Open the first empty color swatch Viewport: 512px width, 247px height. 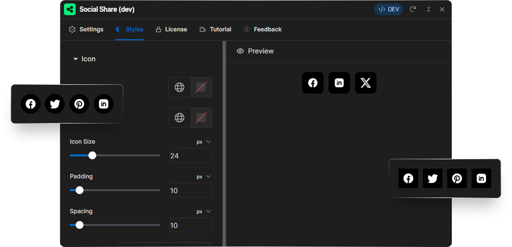(201, 87)
